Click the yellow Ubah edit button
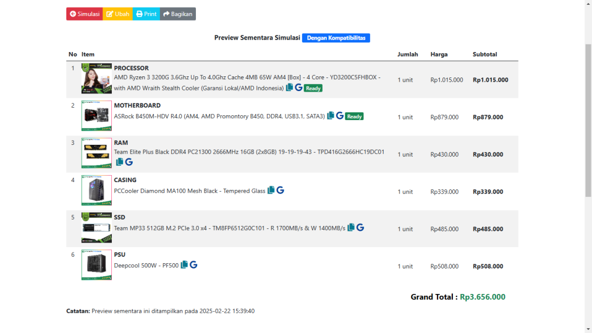This screenshot has width=592, height=333. pos(118,14)
